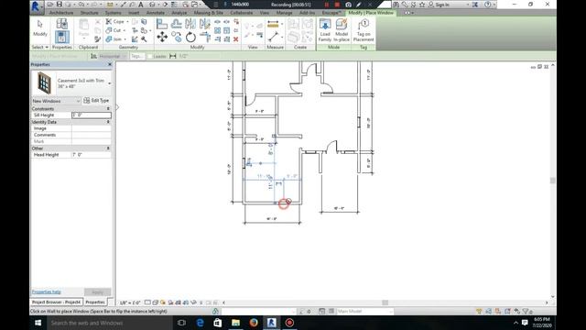Click the Text tool 'A' in quick access toolbar
Screen dimensions: 586x330
[x=141, y=5]
